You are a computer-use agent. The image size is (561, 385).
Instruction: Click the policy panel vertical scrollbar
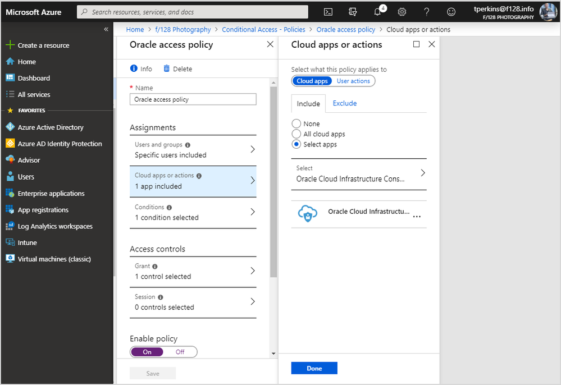click(x=273, y=180)
